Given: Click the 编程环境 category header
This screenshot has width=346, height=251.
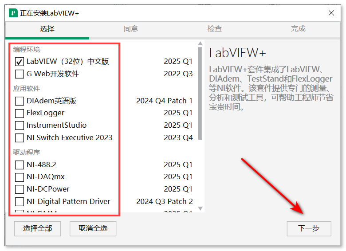Looking at the screenshot, I should pyautogui.click(x=27, y=49).
